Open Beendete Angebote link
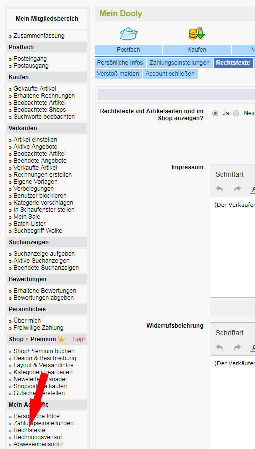This screenshot has height=449, width=255. pos(40,161)
